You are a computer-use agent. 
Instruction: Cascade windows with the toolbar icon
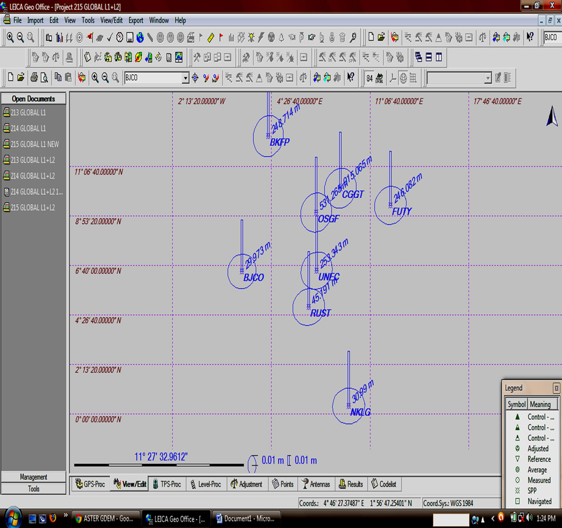point(418,57)
